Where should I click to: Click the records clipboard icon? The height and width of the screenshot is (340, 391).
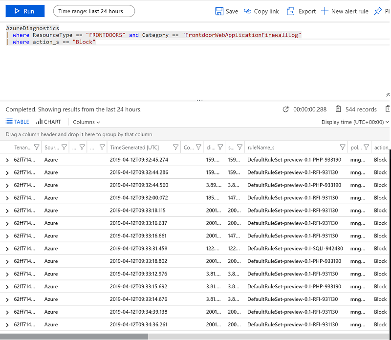click(338, 109)
